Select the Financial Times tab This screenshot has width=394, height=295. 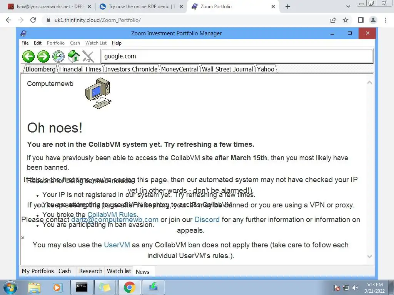80,69
